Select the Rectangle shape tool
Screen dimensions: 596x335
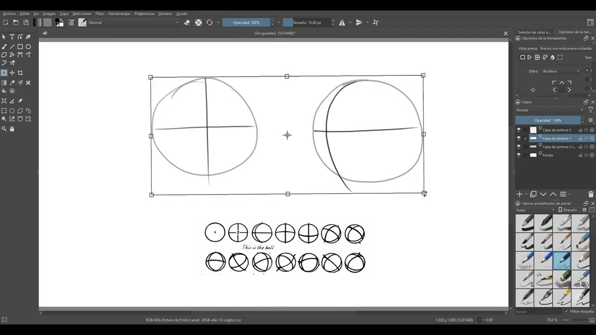tap(20, 47)
